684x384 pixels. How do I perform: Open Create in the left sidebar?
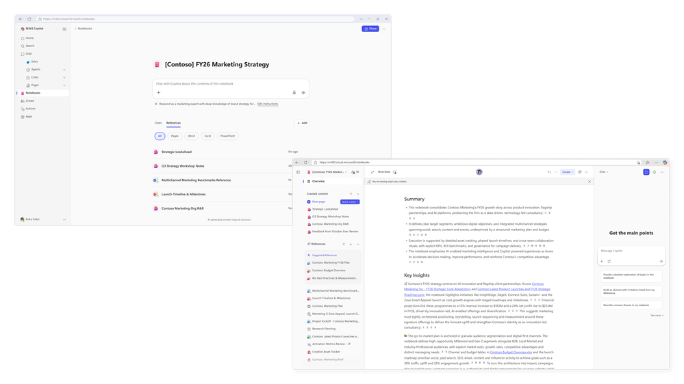point(29,100)
